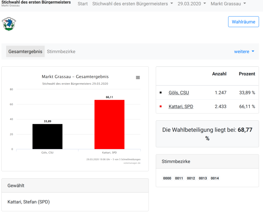This screenshot has width=263, height=212.
Task: Select the 1.247 vote count cell
Action: pos(221,92)
